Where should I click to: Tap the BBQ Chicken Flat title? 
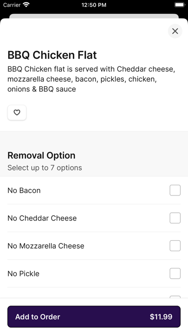coord(52,55)
